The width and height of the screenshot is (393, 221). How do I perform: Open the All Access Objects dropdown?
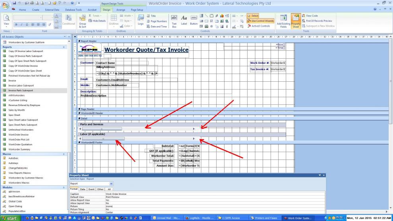pyautogui.click(x=65, y=37)
